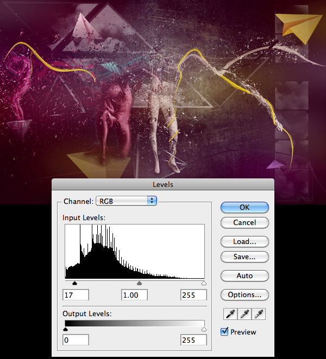Click the input midtone gamma slider
The image size is (326, 359).
[139, 284]
